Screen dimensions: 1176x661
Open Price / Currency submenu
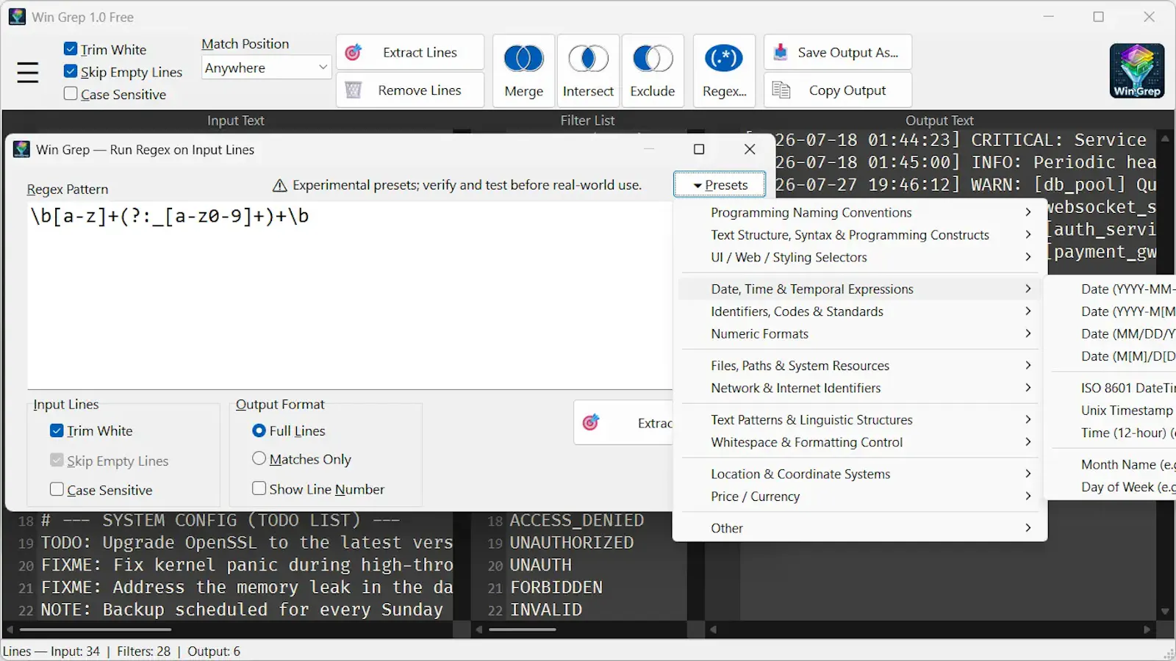[860, 496]
